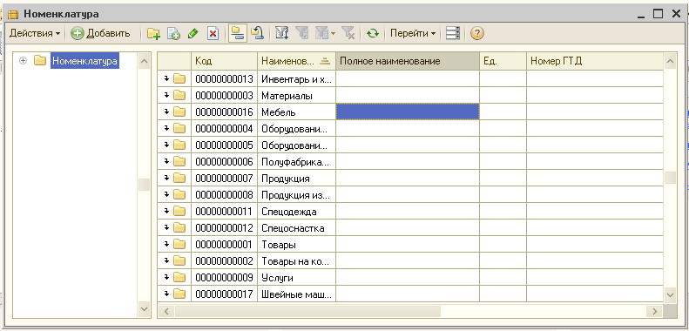Click the filter and sort settings icon

pyautogui.click(x=281, y=34)
